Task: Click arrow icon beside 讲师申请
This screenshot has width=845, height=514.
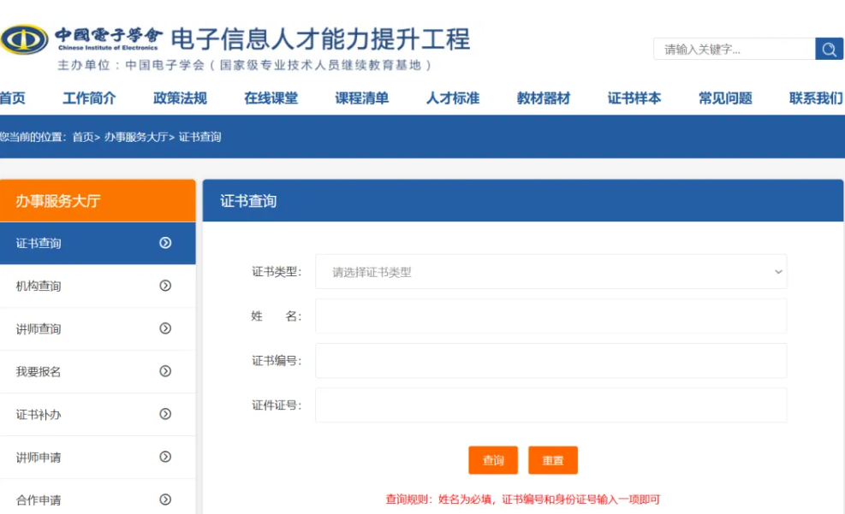Action: click(165, 457)
